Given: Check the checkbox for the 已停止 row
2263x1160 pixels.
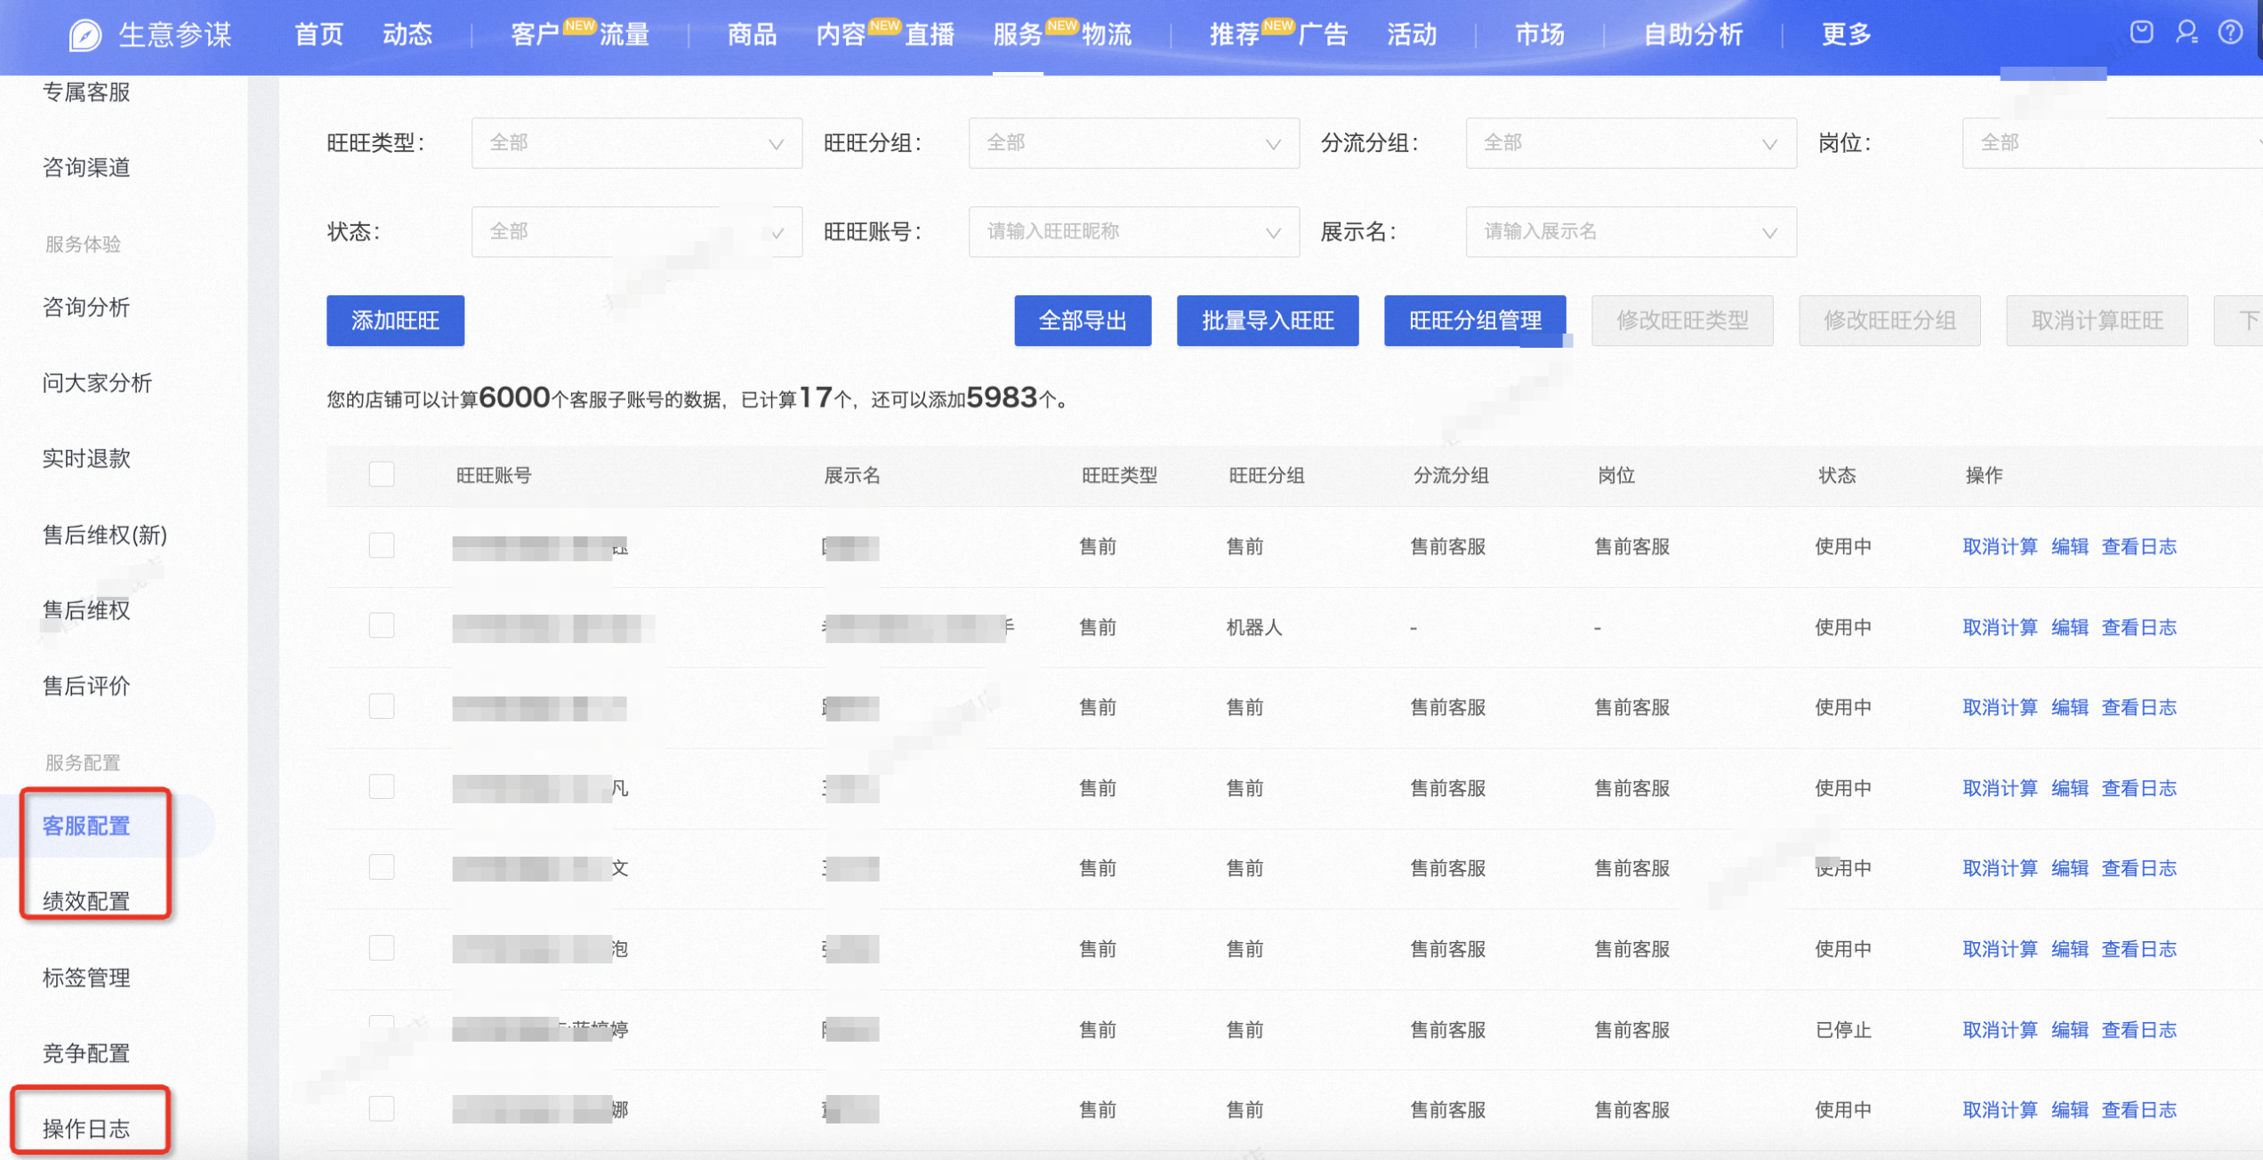Looking at the screenshot, I should click(382, 1027).
